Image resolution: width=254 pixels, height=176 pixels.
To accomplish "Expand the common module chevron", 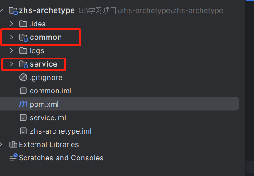I will point(11,37).
